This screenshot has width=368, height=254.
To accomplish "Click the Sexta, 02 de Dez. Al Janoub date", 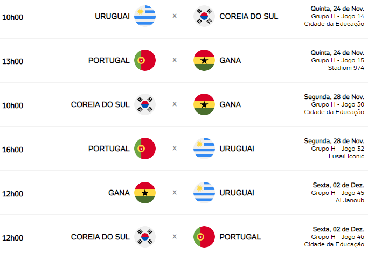I will coord(338,185).
